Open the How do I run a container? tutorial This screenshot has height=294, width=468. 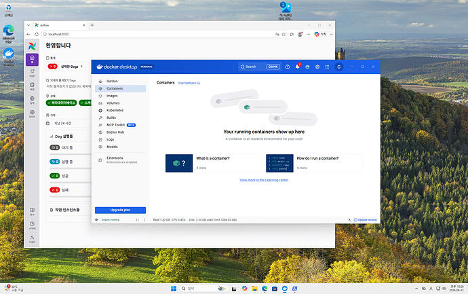(314, 163)
